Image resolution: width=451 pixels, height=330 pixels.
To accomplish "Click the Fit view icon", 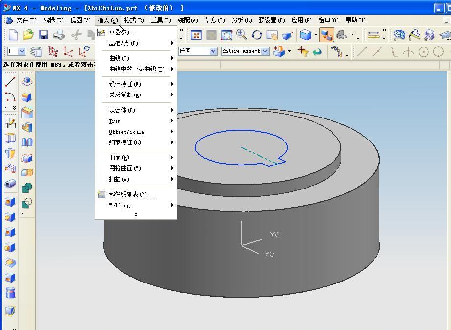I will coord(196,35).
